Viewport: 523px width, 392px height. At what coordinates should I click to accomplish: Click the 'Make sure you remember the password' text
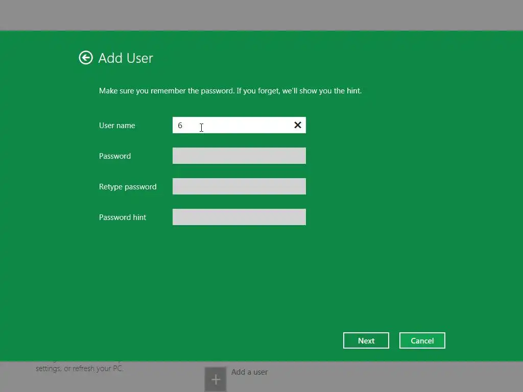pos(167,91)
